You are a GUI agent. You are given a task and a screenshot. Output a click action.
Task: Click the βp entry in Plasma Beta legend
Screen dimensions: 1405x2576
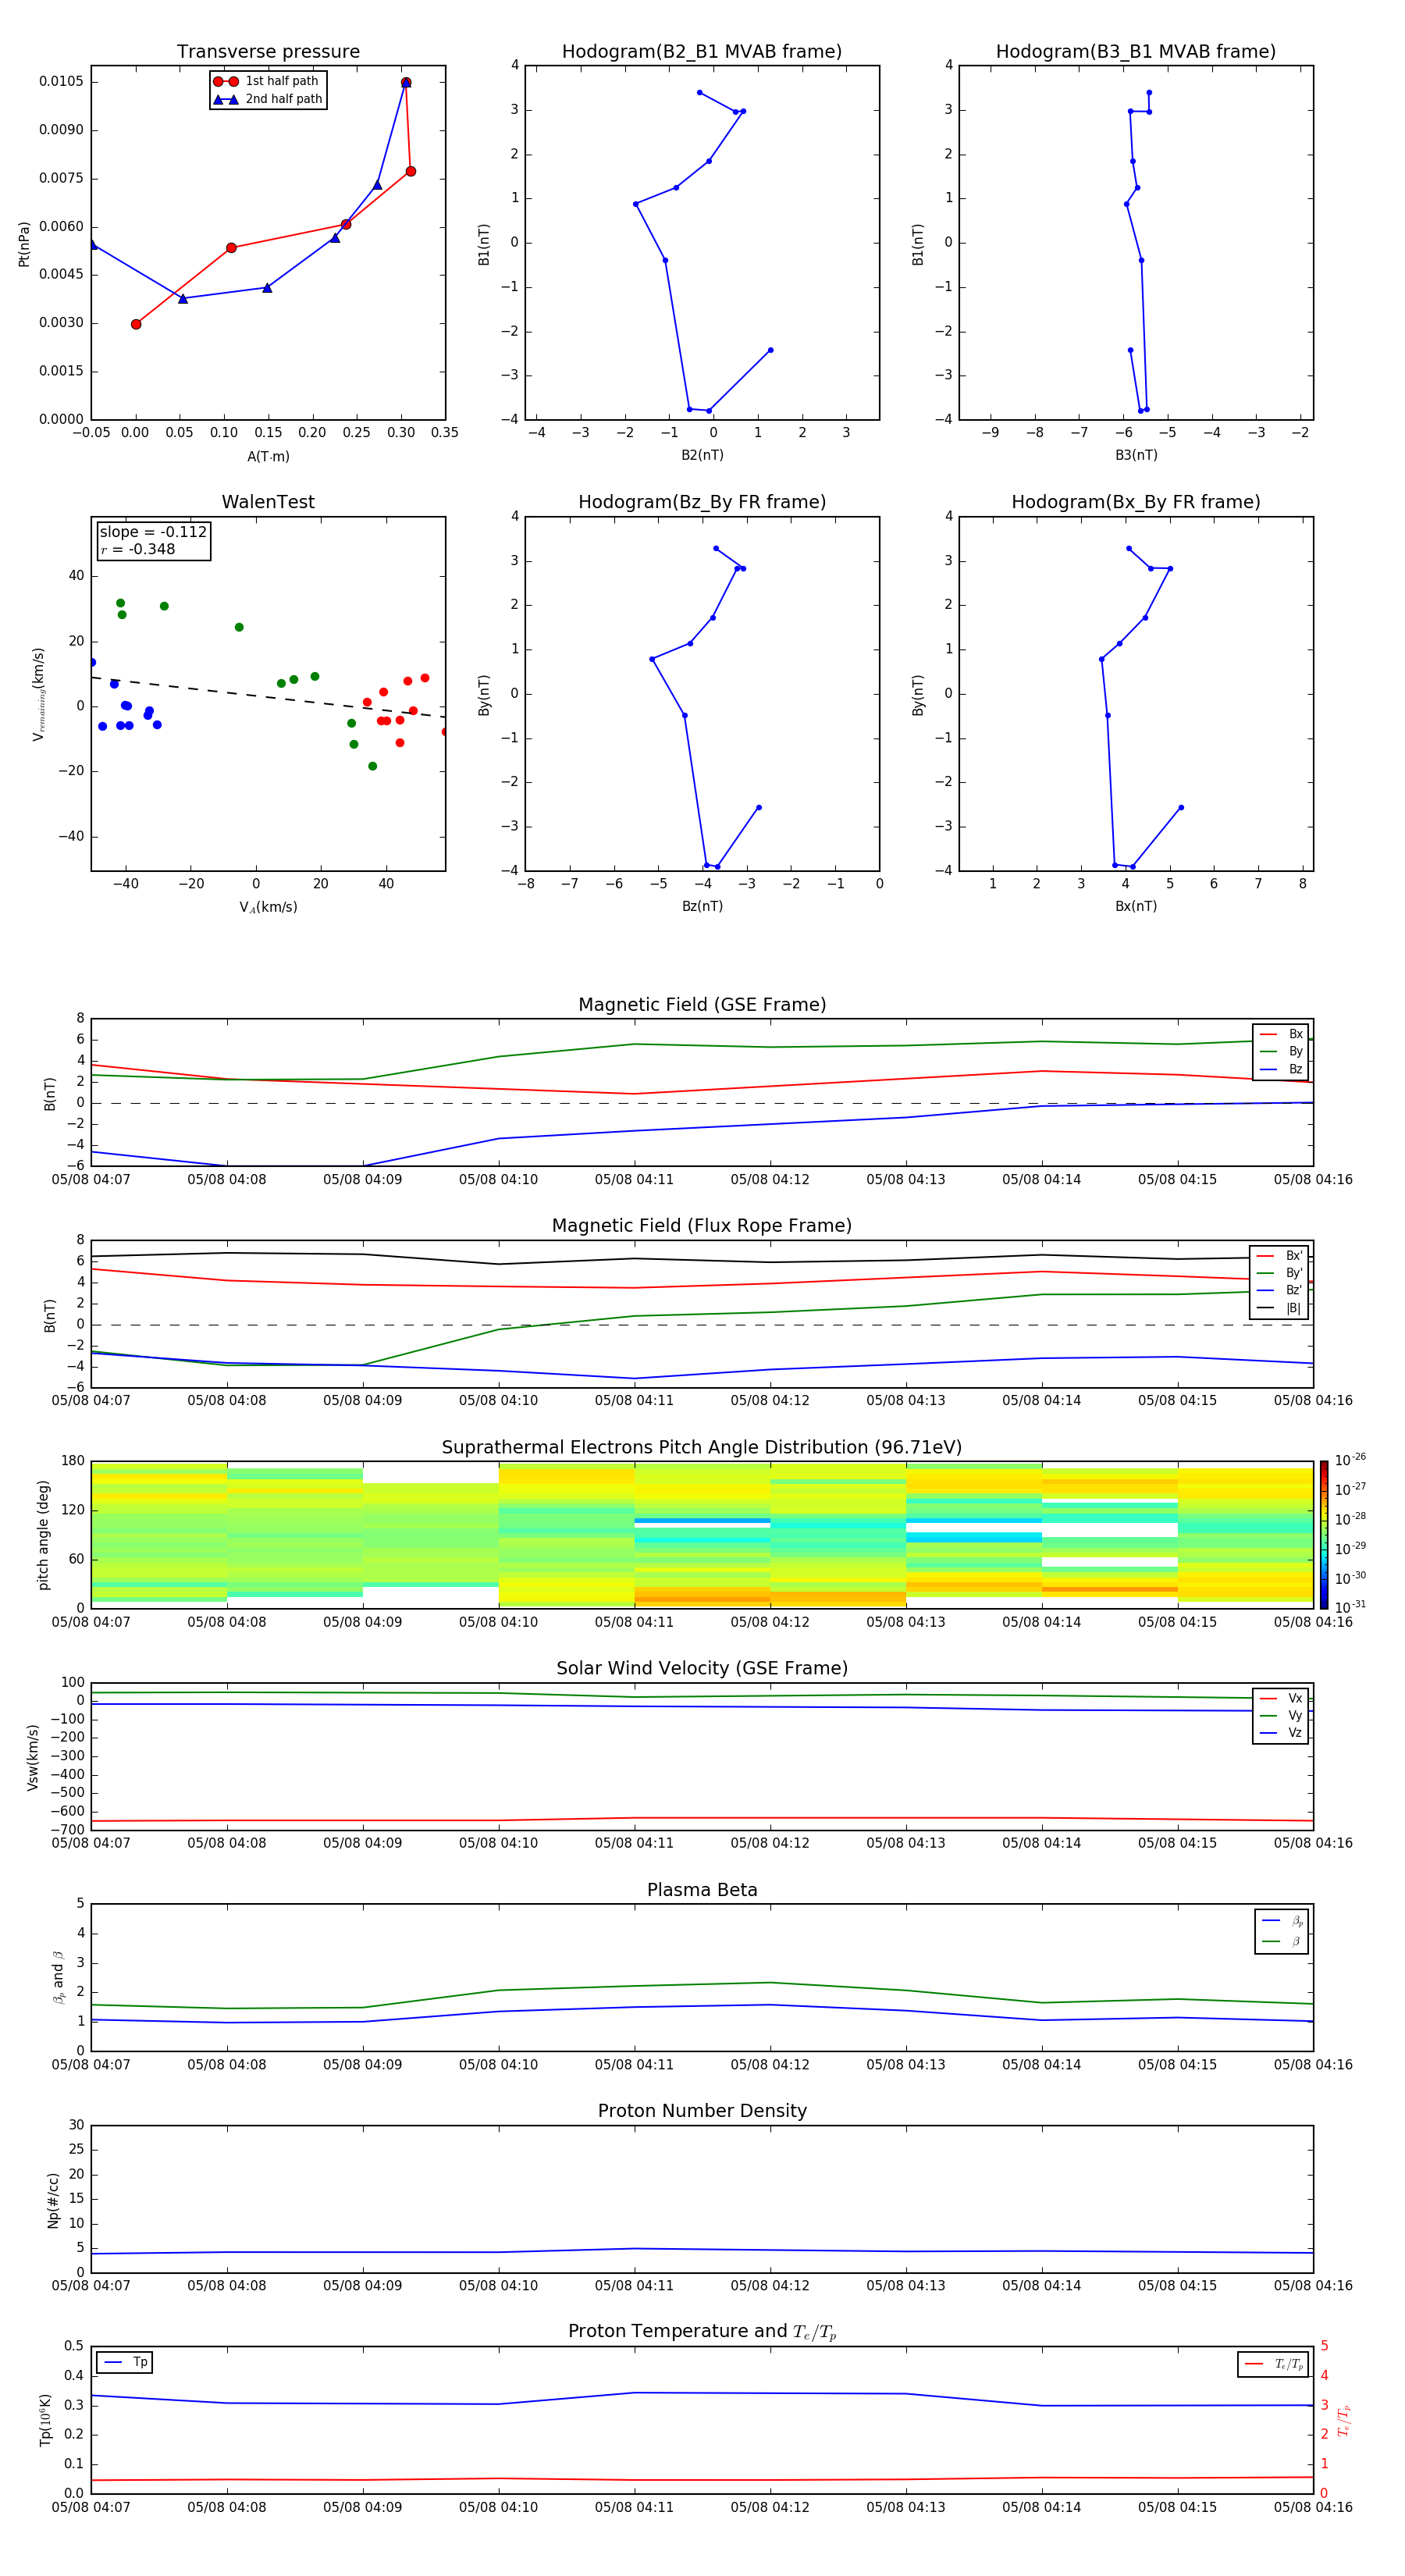click(1282, 1920)
